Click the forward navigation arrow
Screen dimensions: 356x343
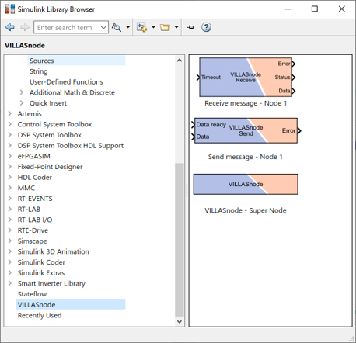point(25,27)
